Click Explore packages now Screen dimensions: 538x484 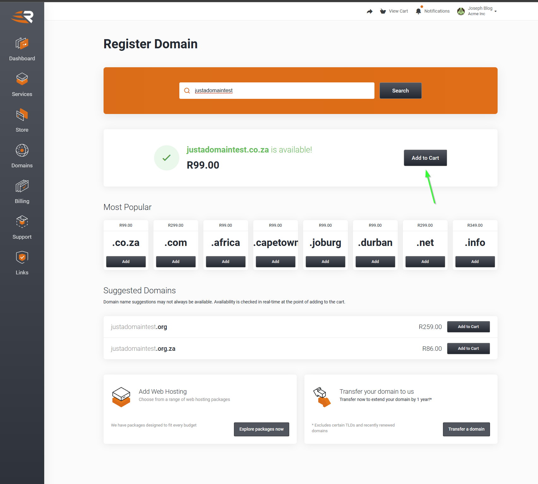(x=261, y=429)
